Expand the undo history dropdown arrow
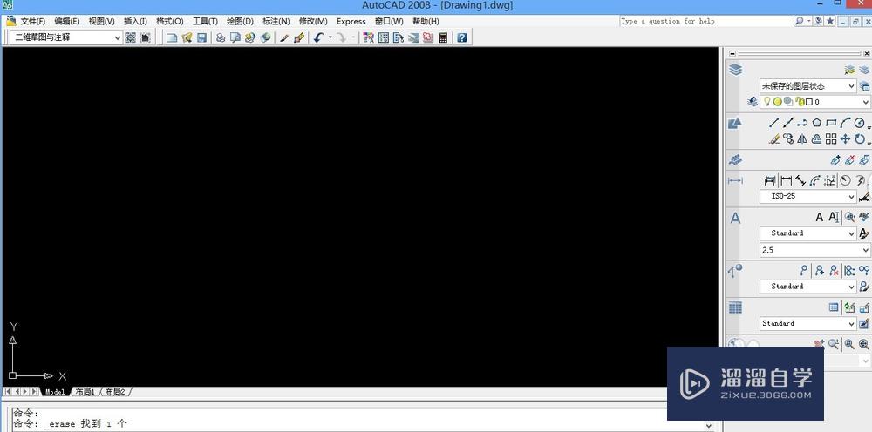872x432 pixels. (330, 37)
